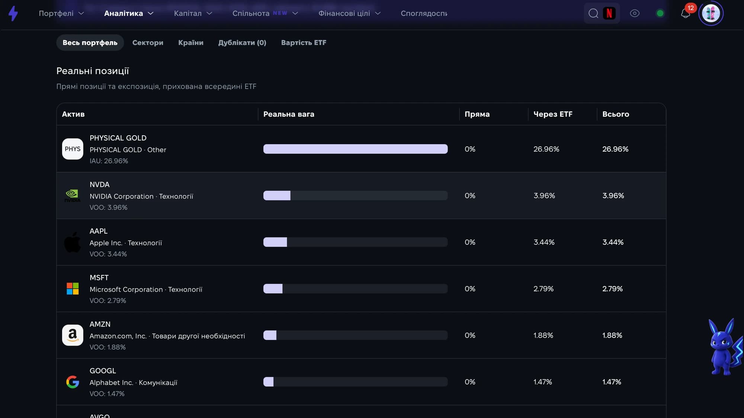The image size is (744, 418).
Task: Select the Весь портфель tab
Action: pos(90,43)
